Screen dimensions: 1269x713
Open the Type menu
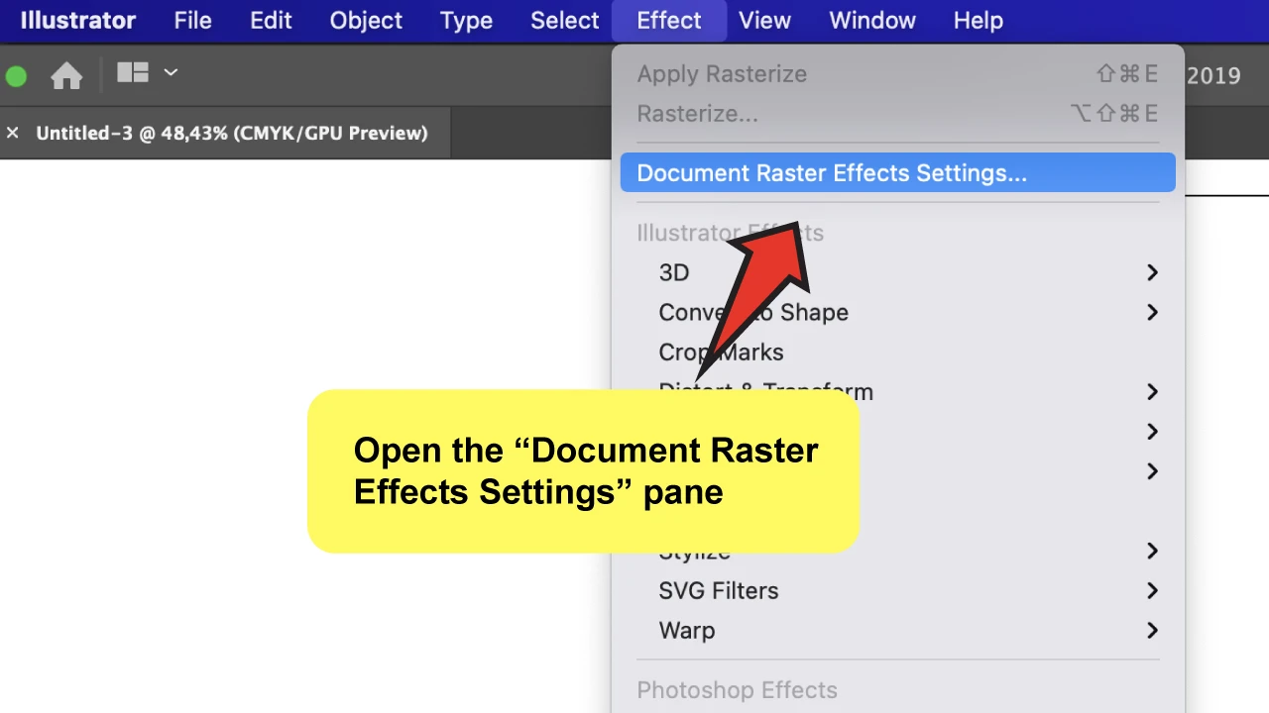[466, 21]
